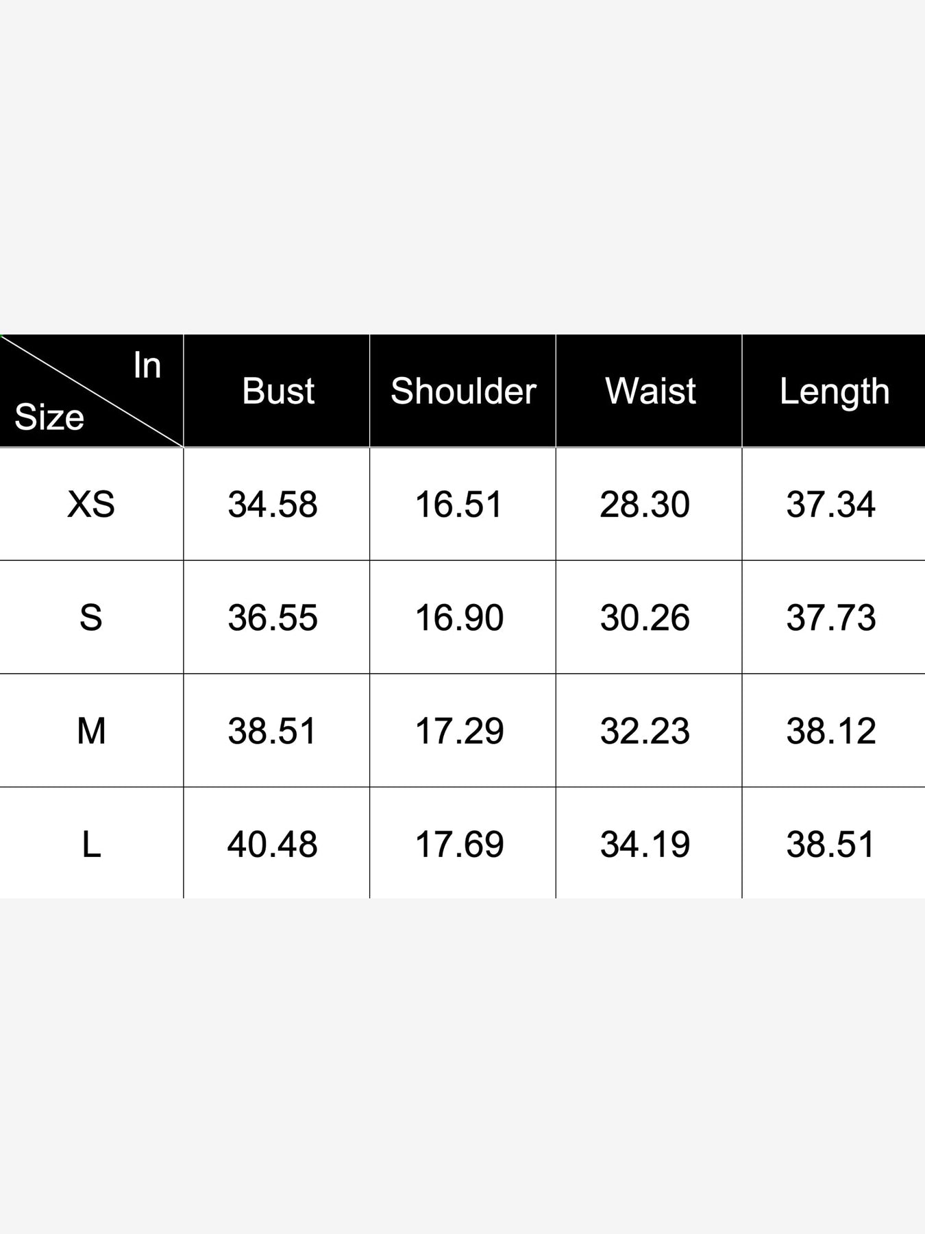Click the Waist column header
The width and height of the screenshot is (925, 1234).
[650, 391]
